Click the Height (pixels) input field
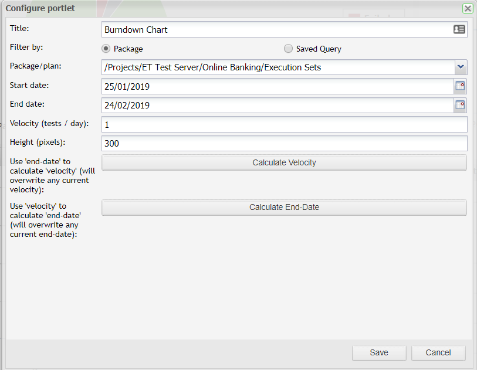Viewport: 477px width, 370px height. tap(284, 143)
